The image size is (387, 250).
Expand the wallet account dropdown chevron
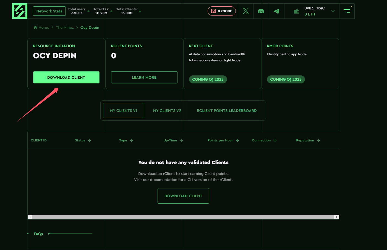333,11
